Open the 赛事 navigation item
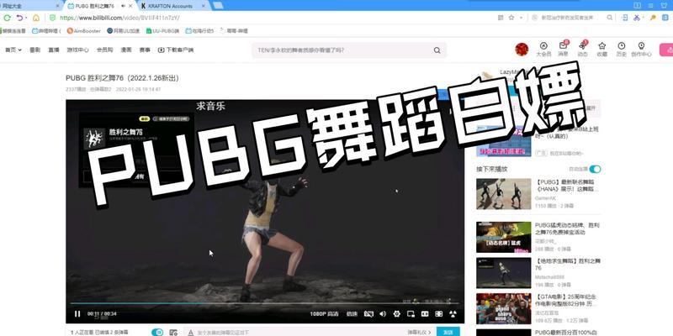673x336 pixels. (145, 50)
